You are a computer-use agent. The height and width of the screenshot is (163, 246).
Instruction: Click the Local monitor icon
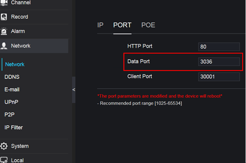coord(4,160)
